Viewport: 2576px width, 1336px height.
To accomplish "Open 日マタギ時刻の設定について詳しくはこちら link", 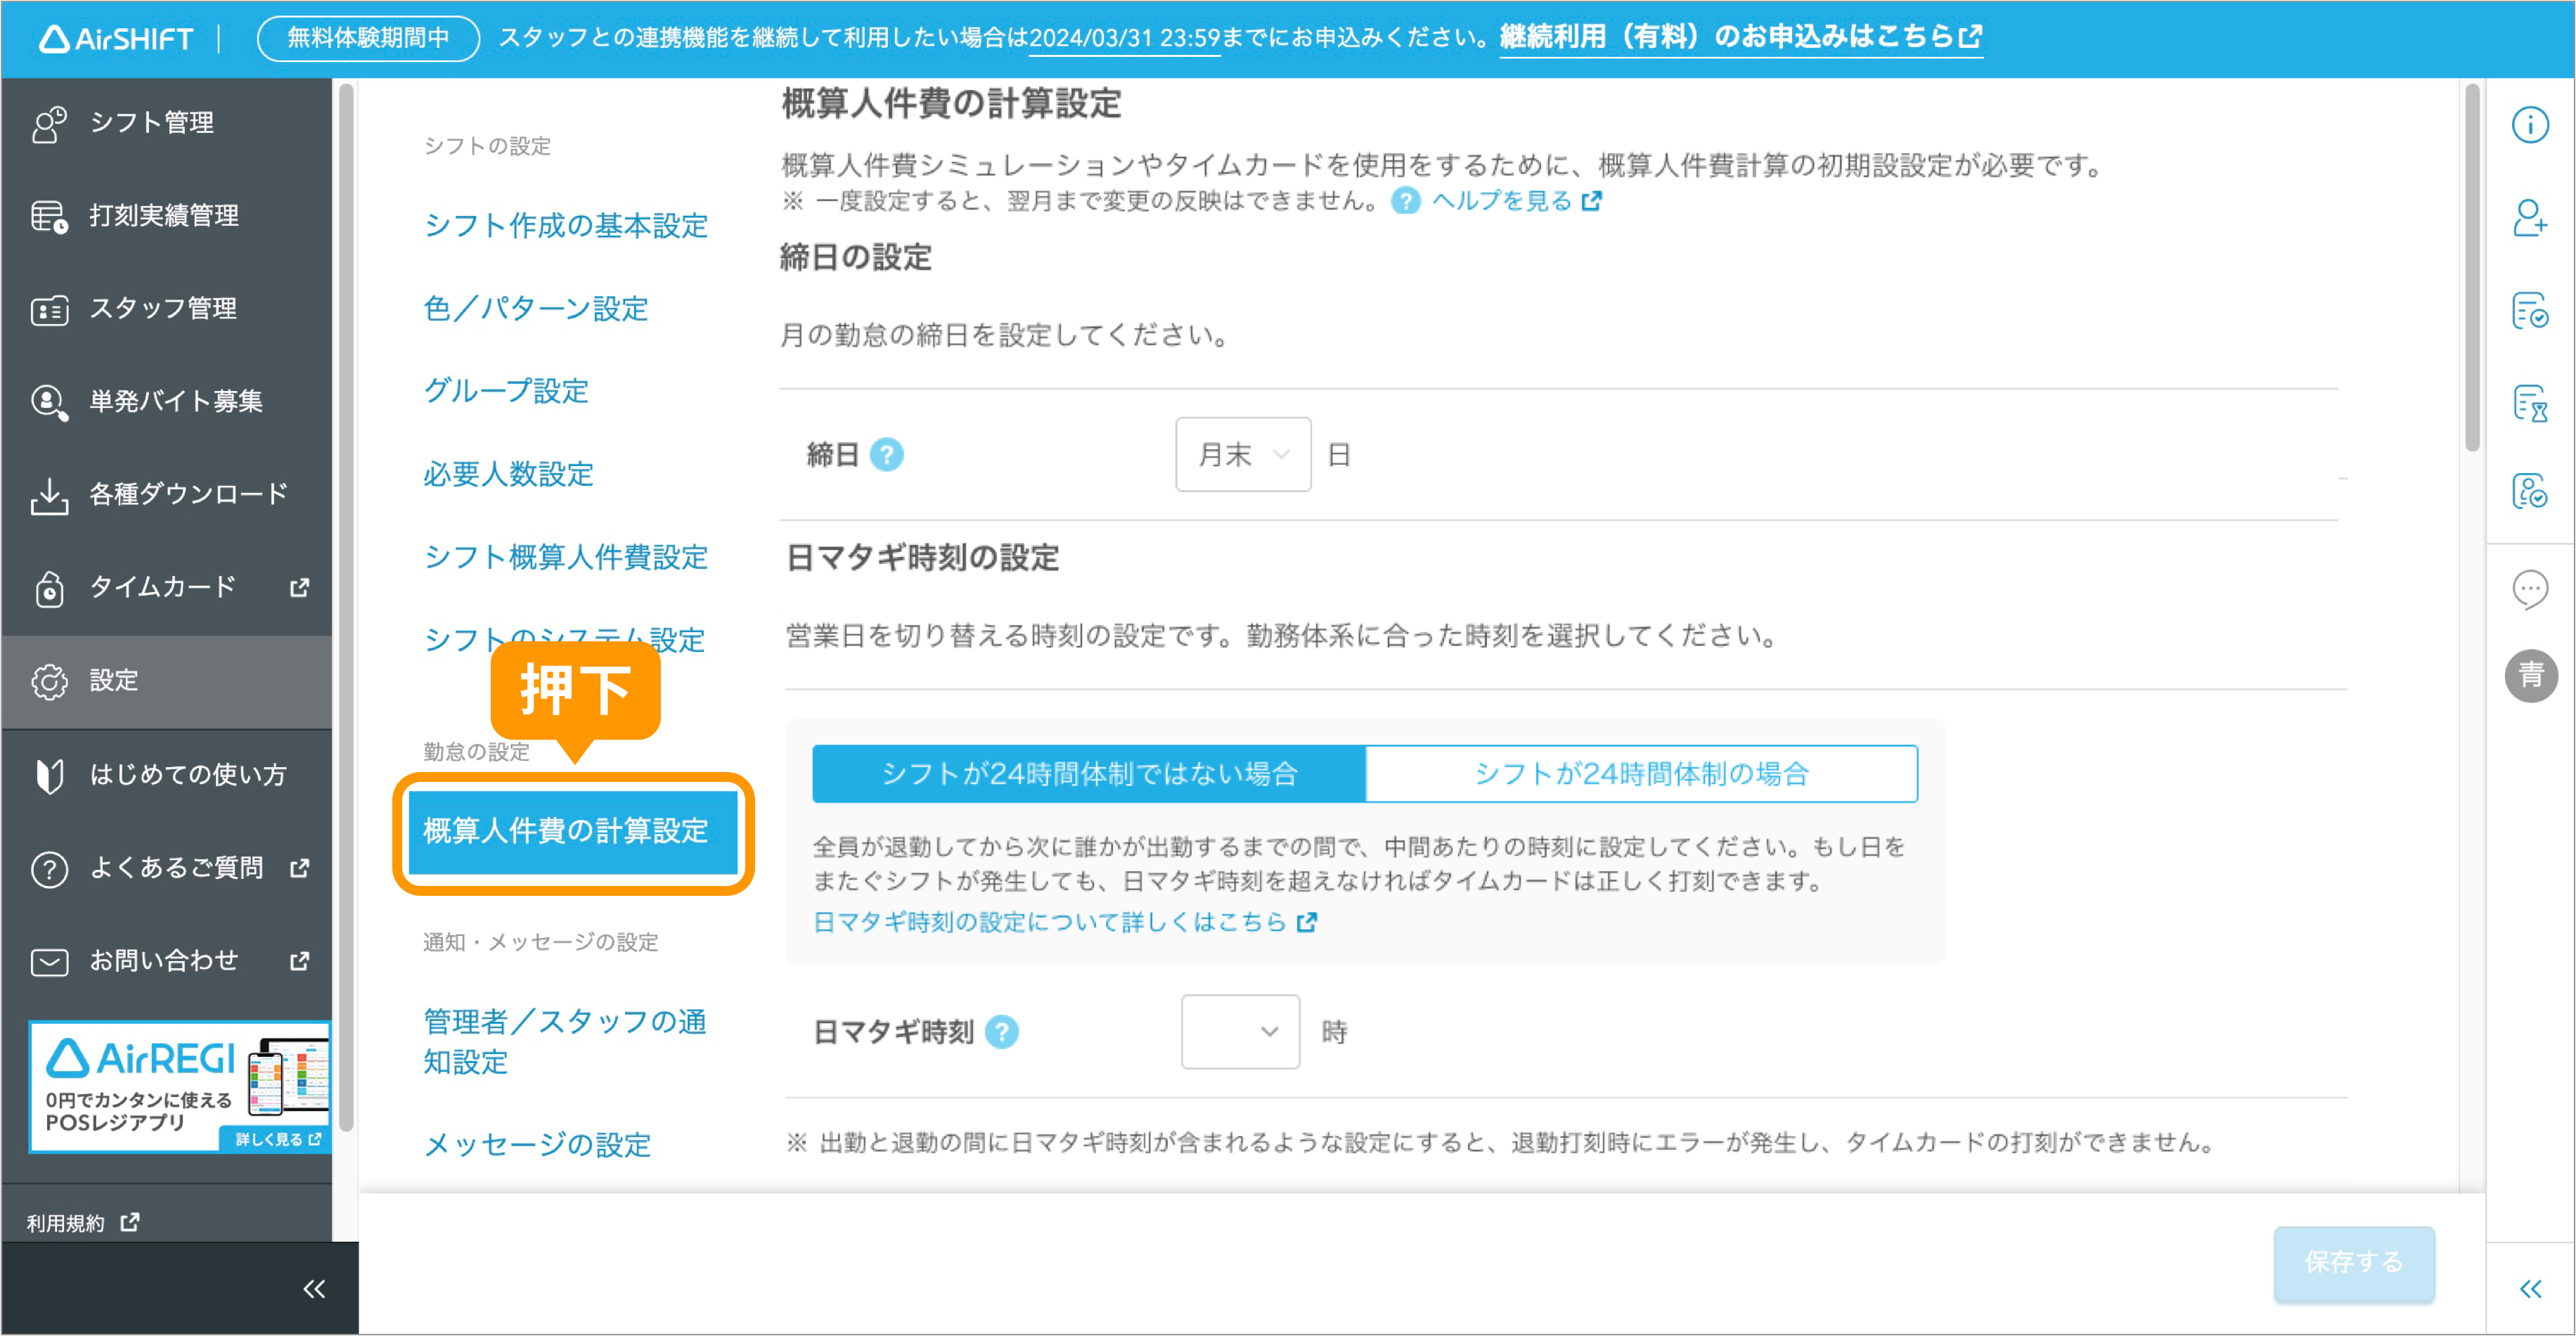I will pyautogui.click(x=1064, y=923).
